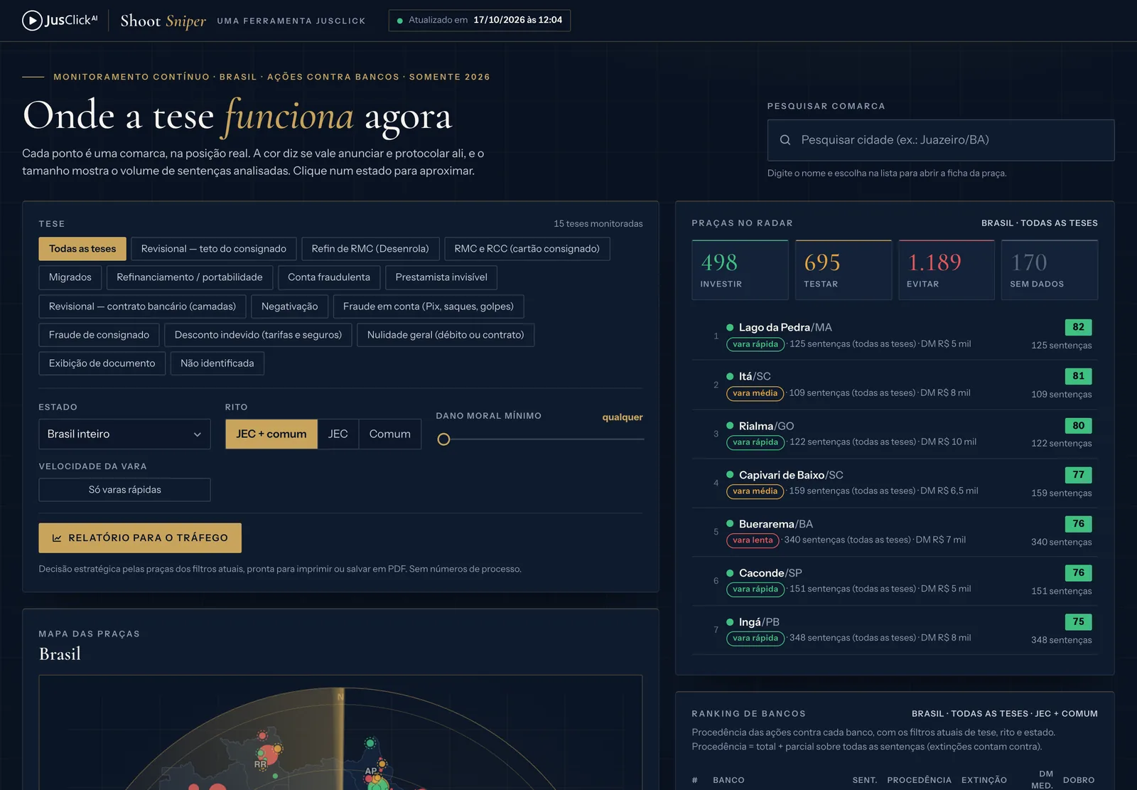Viewport: 1137px width, 790px height.
Task: Filter by Refinanciamento / portabilidade thesis
Action: coord(190,277)
